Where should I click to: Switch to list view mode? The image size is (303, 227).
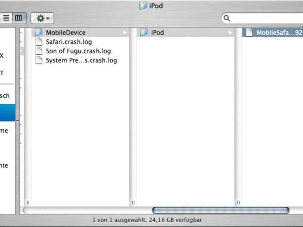click(6, 18)
